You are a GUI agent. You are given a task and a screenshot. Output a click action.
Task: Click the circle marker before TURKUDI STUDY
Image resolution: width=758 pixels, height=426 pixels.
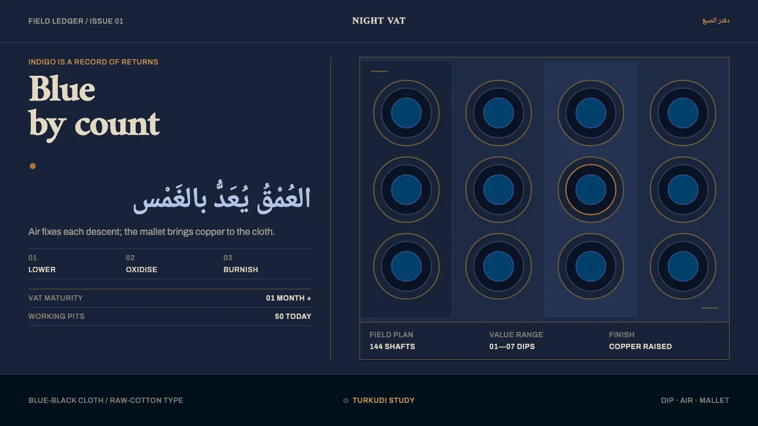click(x=346, y=401)
